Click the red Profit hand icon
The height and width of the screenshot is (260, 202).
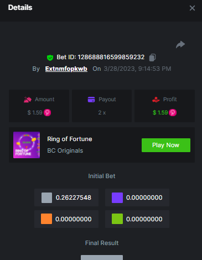(x=156, y=100)
